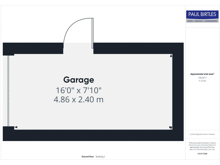
Task: Click the 11.73 m² area value
Action: tap(202, 81)
